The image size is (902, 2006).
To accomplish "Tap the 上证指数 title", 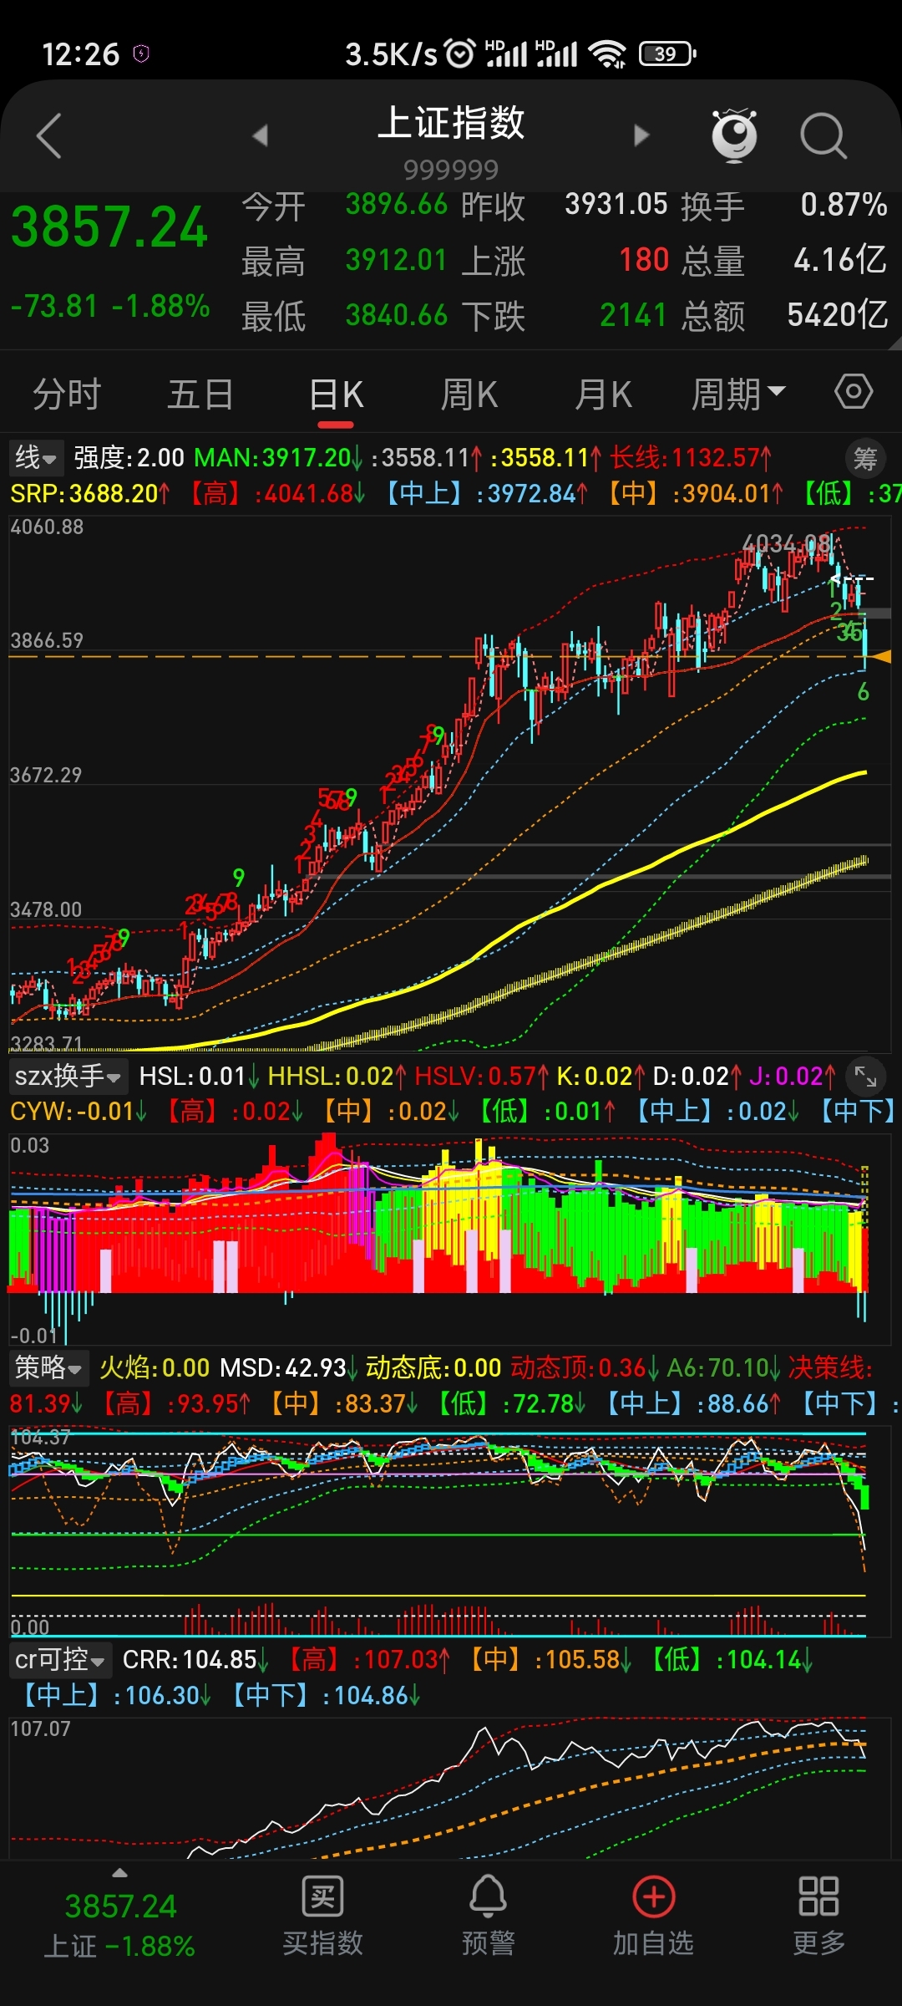I will (451, 123).
